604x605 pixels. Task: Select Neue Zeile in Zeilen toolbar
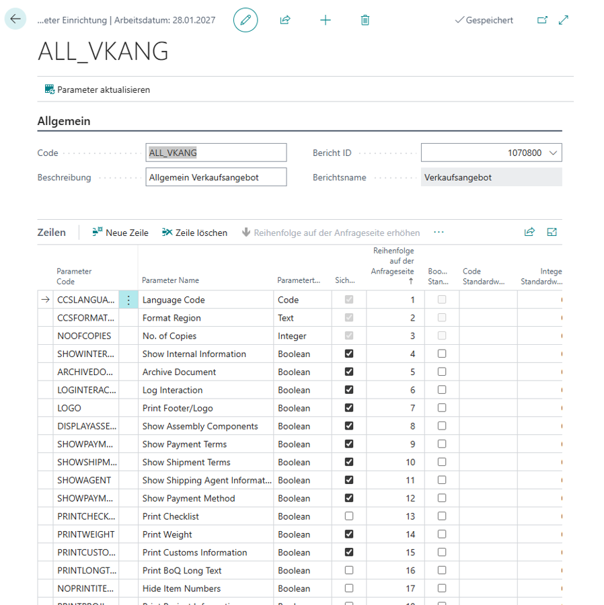click(120, 233)
